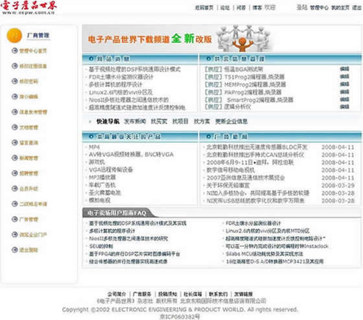Open 联系我们 link in the footer
The image size is (363, 320).
(218, 294)
